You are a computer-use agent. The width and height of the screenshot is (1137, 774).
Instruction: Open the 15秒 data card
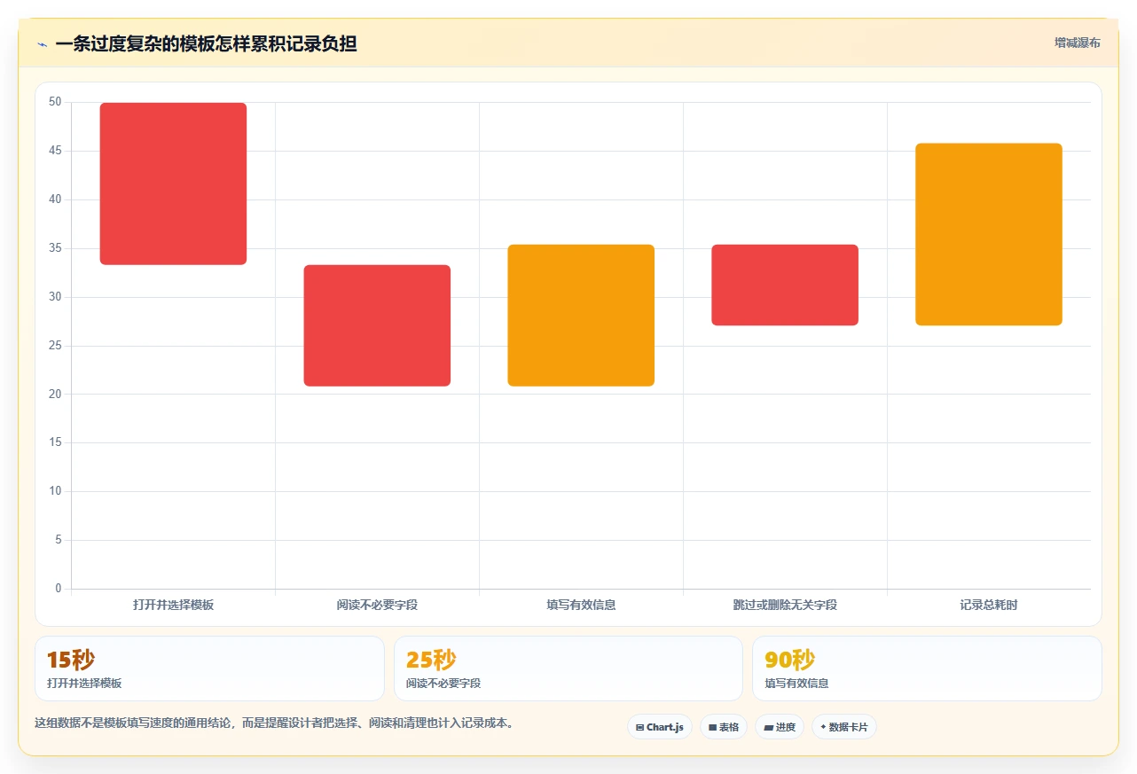pyautogui.click(x=209, y=668)
